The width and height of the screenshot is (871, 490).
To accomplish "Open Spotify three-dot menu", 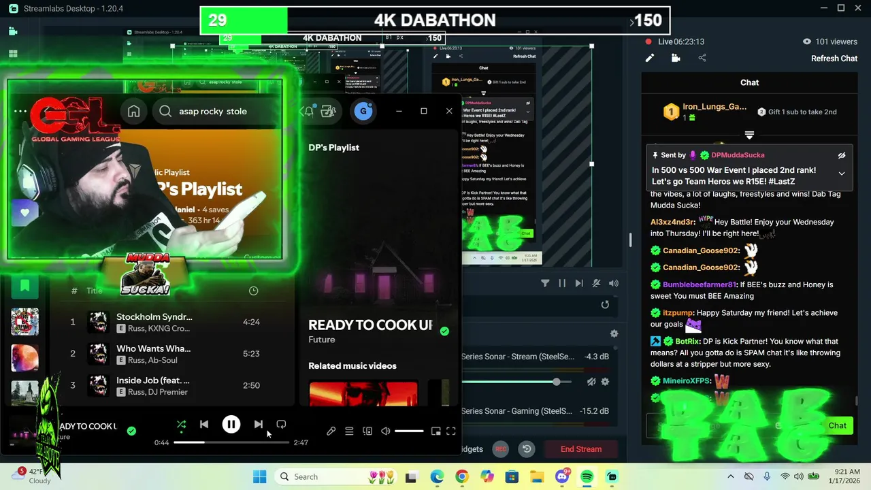I will tap(20, 111).
